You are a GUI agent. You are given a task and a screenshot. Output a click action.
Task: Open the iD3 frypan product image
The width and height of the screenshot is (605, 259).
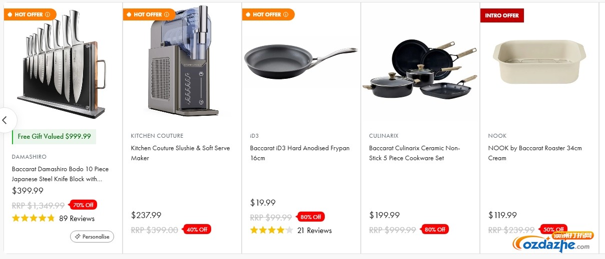[x=301, y=62]
